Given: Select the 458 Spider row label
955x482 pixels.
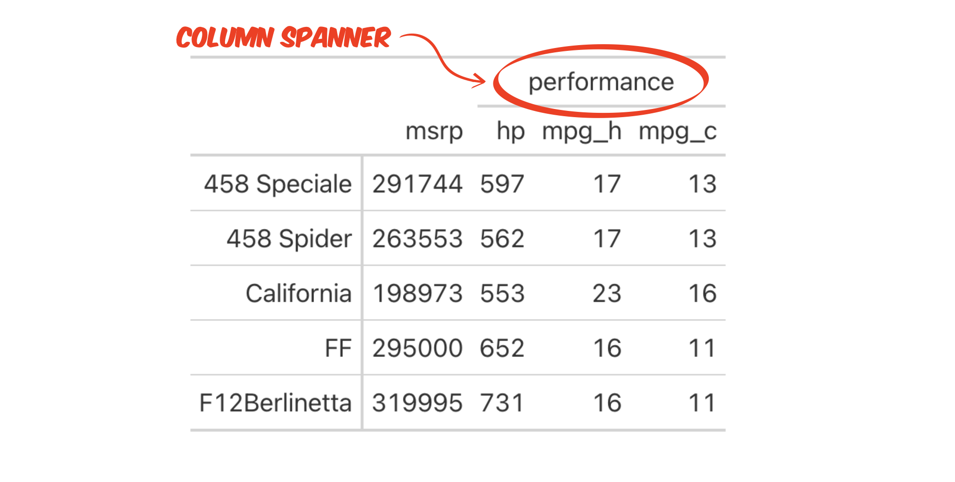Looking at the screenshot, I should tap(289, 239).
